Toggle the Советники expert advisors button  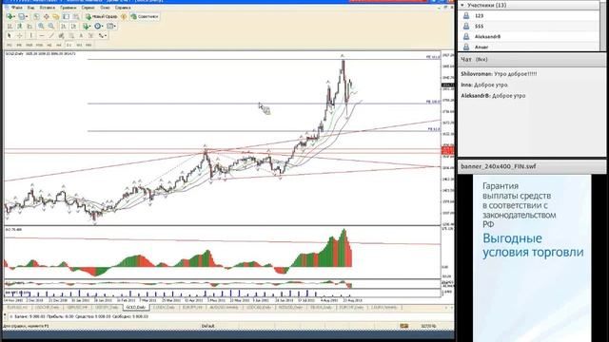point(145,16)
